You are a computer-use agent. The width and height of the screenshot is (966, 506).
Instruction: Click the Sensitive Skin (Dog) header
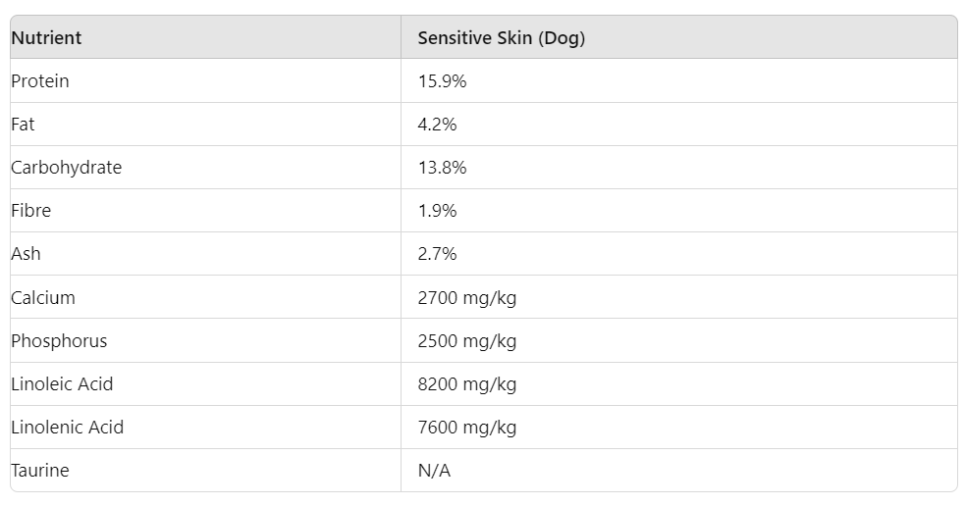(501, 38)
